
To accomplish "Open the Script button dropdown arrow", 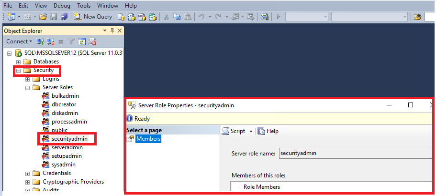I will click(x=251, y=132).
